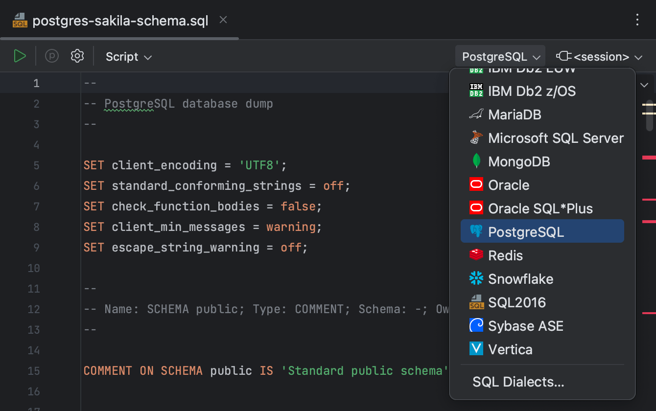
Task: Click the Oracle icon in the dialect list
Action: coord(476,184)
